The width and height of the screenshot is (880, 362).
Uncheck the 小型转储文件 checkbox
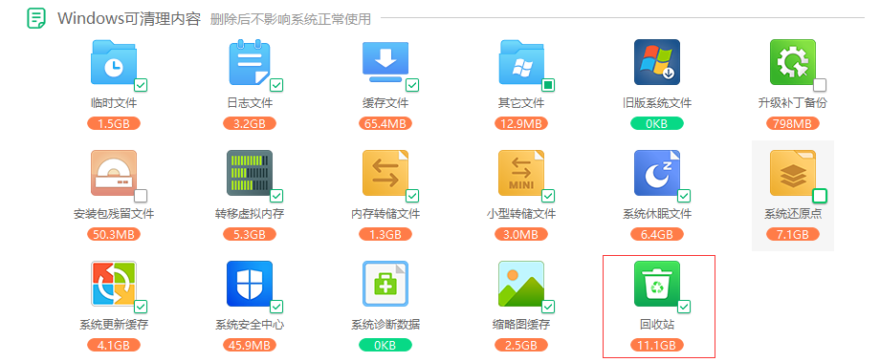(x=548, y=196)
